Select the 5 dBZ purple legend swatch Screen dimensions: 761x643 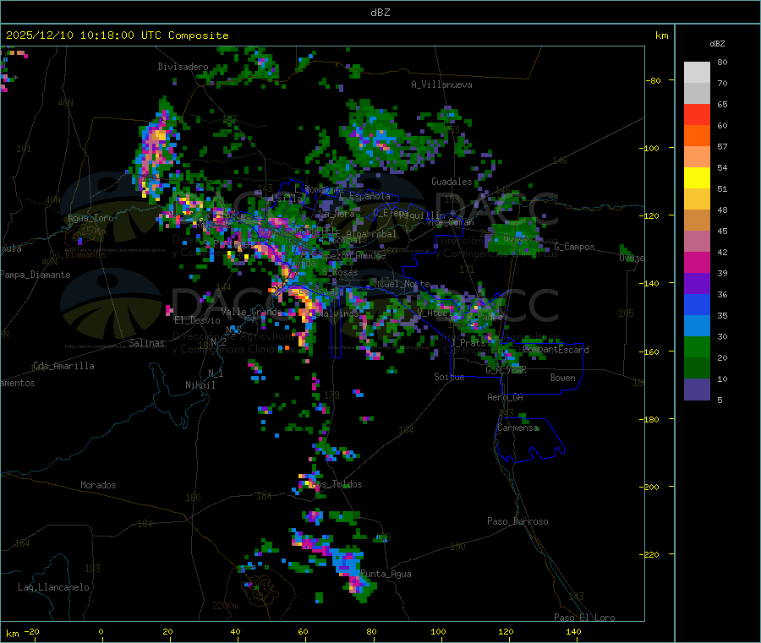click(697, 390)
